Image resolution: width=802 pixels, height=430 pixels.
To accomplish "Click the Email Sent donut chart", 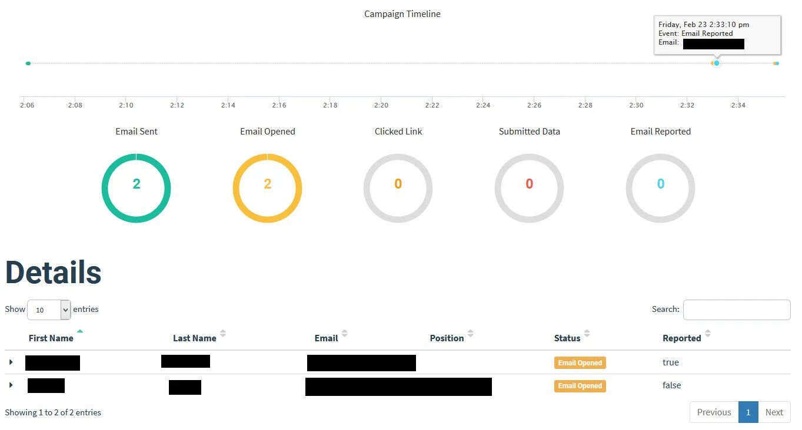I will (x=136, y=188).
